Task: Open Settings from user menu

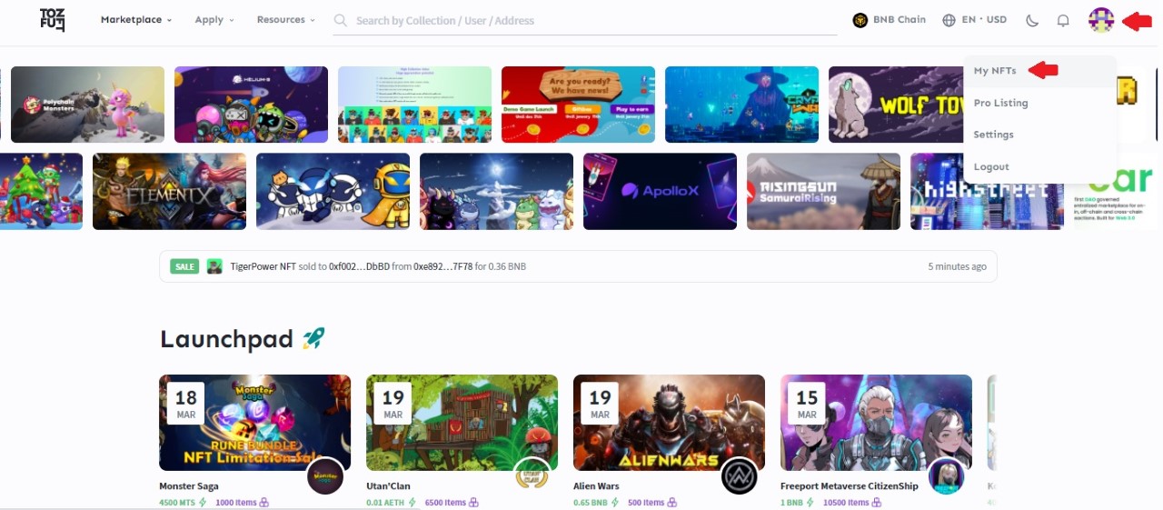Action: coord(993,135)
